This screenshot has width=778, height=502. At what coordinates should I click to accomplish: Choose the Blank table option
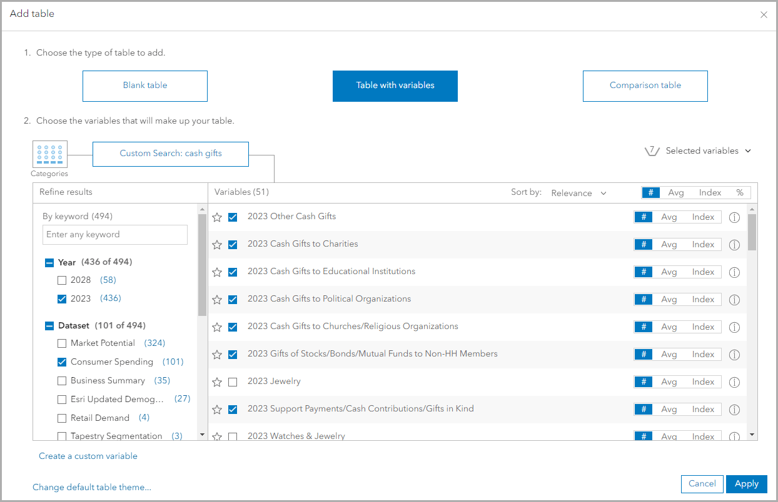click(145, 86)
